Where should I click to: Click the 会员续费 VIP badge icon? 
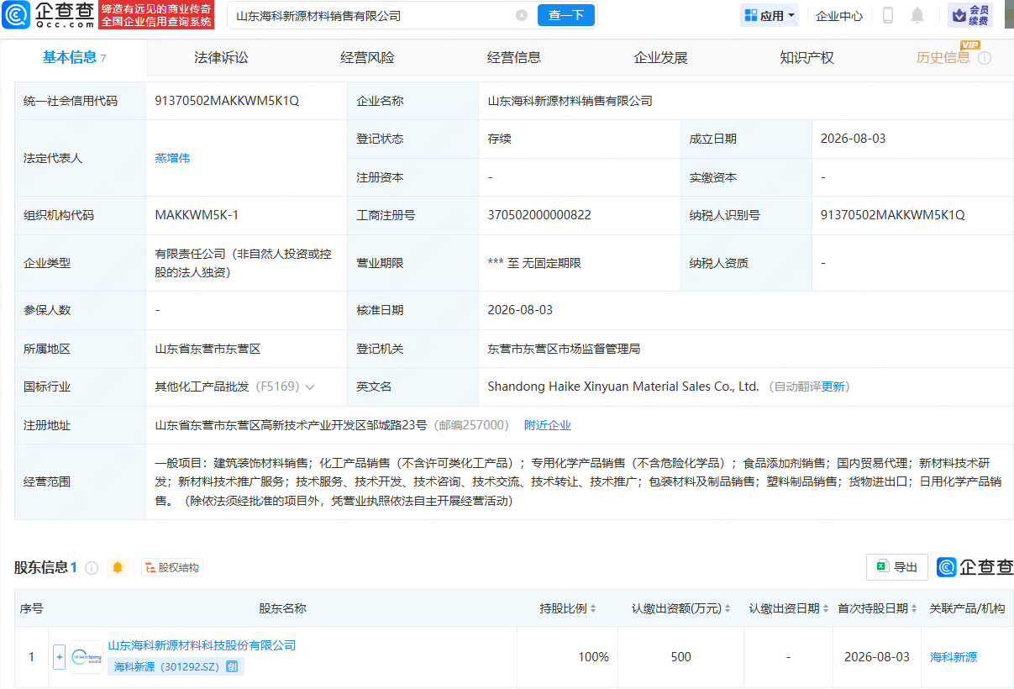pos(970,15)
